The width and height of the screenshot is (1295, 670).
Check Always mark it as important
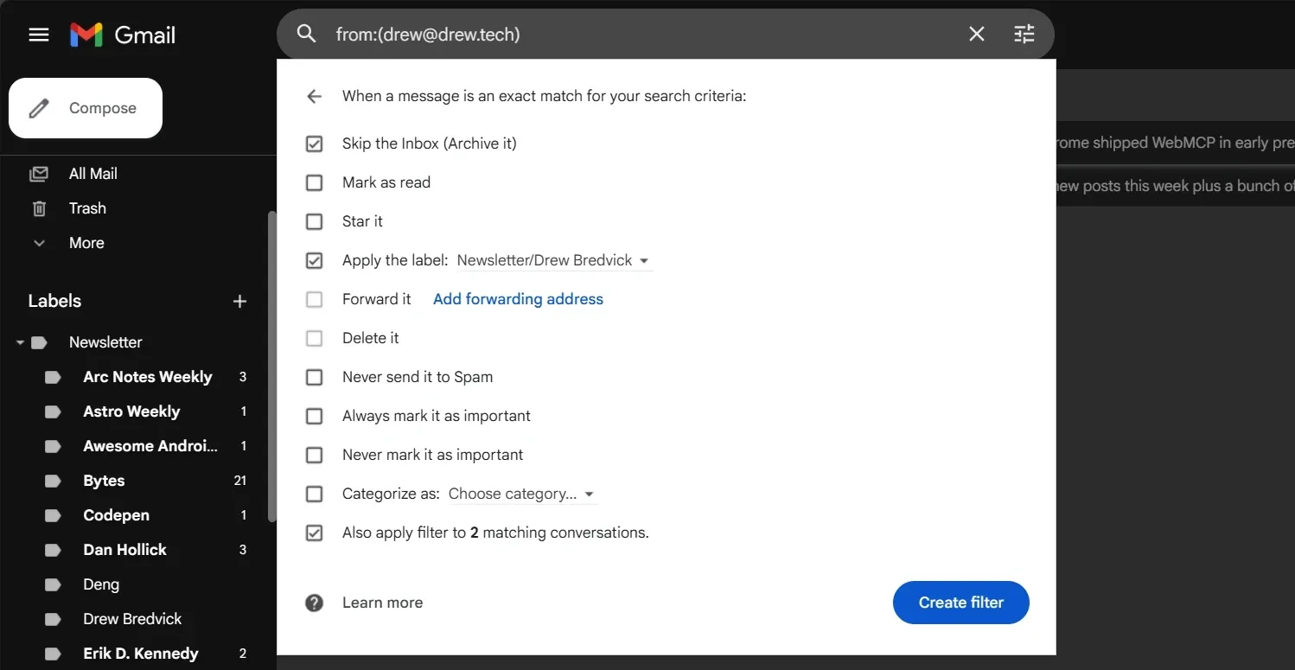314,416
